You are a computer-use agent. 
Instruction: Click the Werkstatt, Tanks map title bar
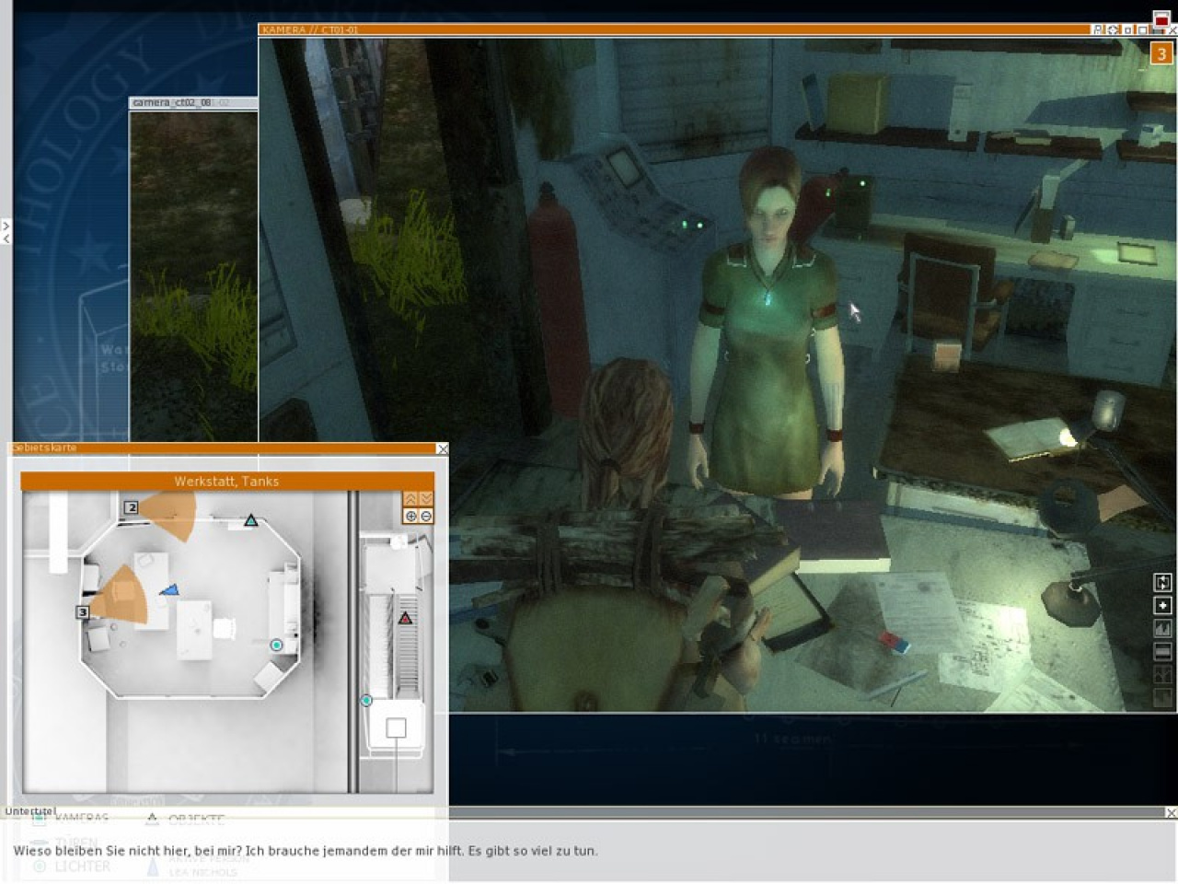coord(226,481)
